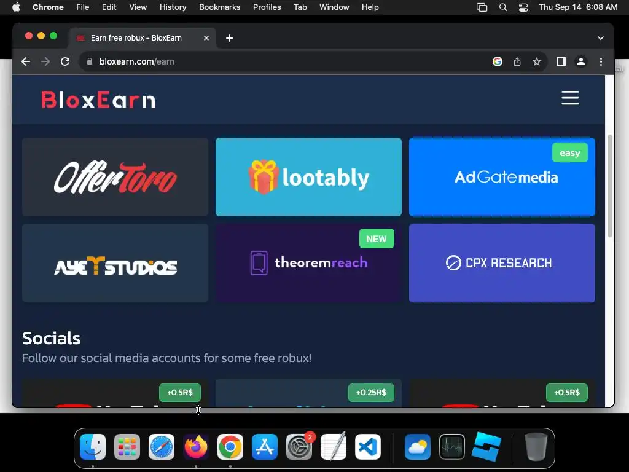This screenshot has width=629, height=472.
Task: Click the +0.25R$ reward badge
Action: coord(371,393)
